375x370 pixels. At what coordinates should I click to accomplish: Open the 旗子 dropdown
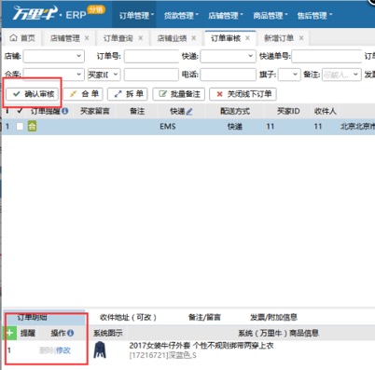coord(289,75)
